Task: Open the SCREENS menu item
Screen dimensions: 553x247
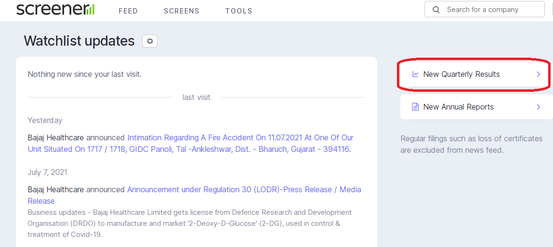Action: 182,11
